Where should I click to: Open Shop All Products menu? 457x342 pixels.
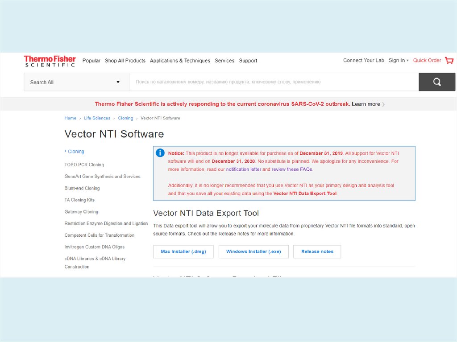coord(125,61)
